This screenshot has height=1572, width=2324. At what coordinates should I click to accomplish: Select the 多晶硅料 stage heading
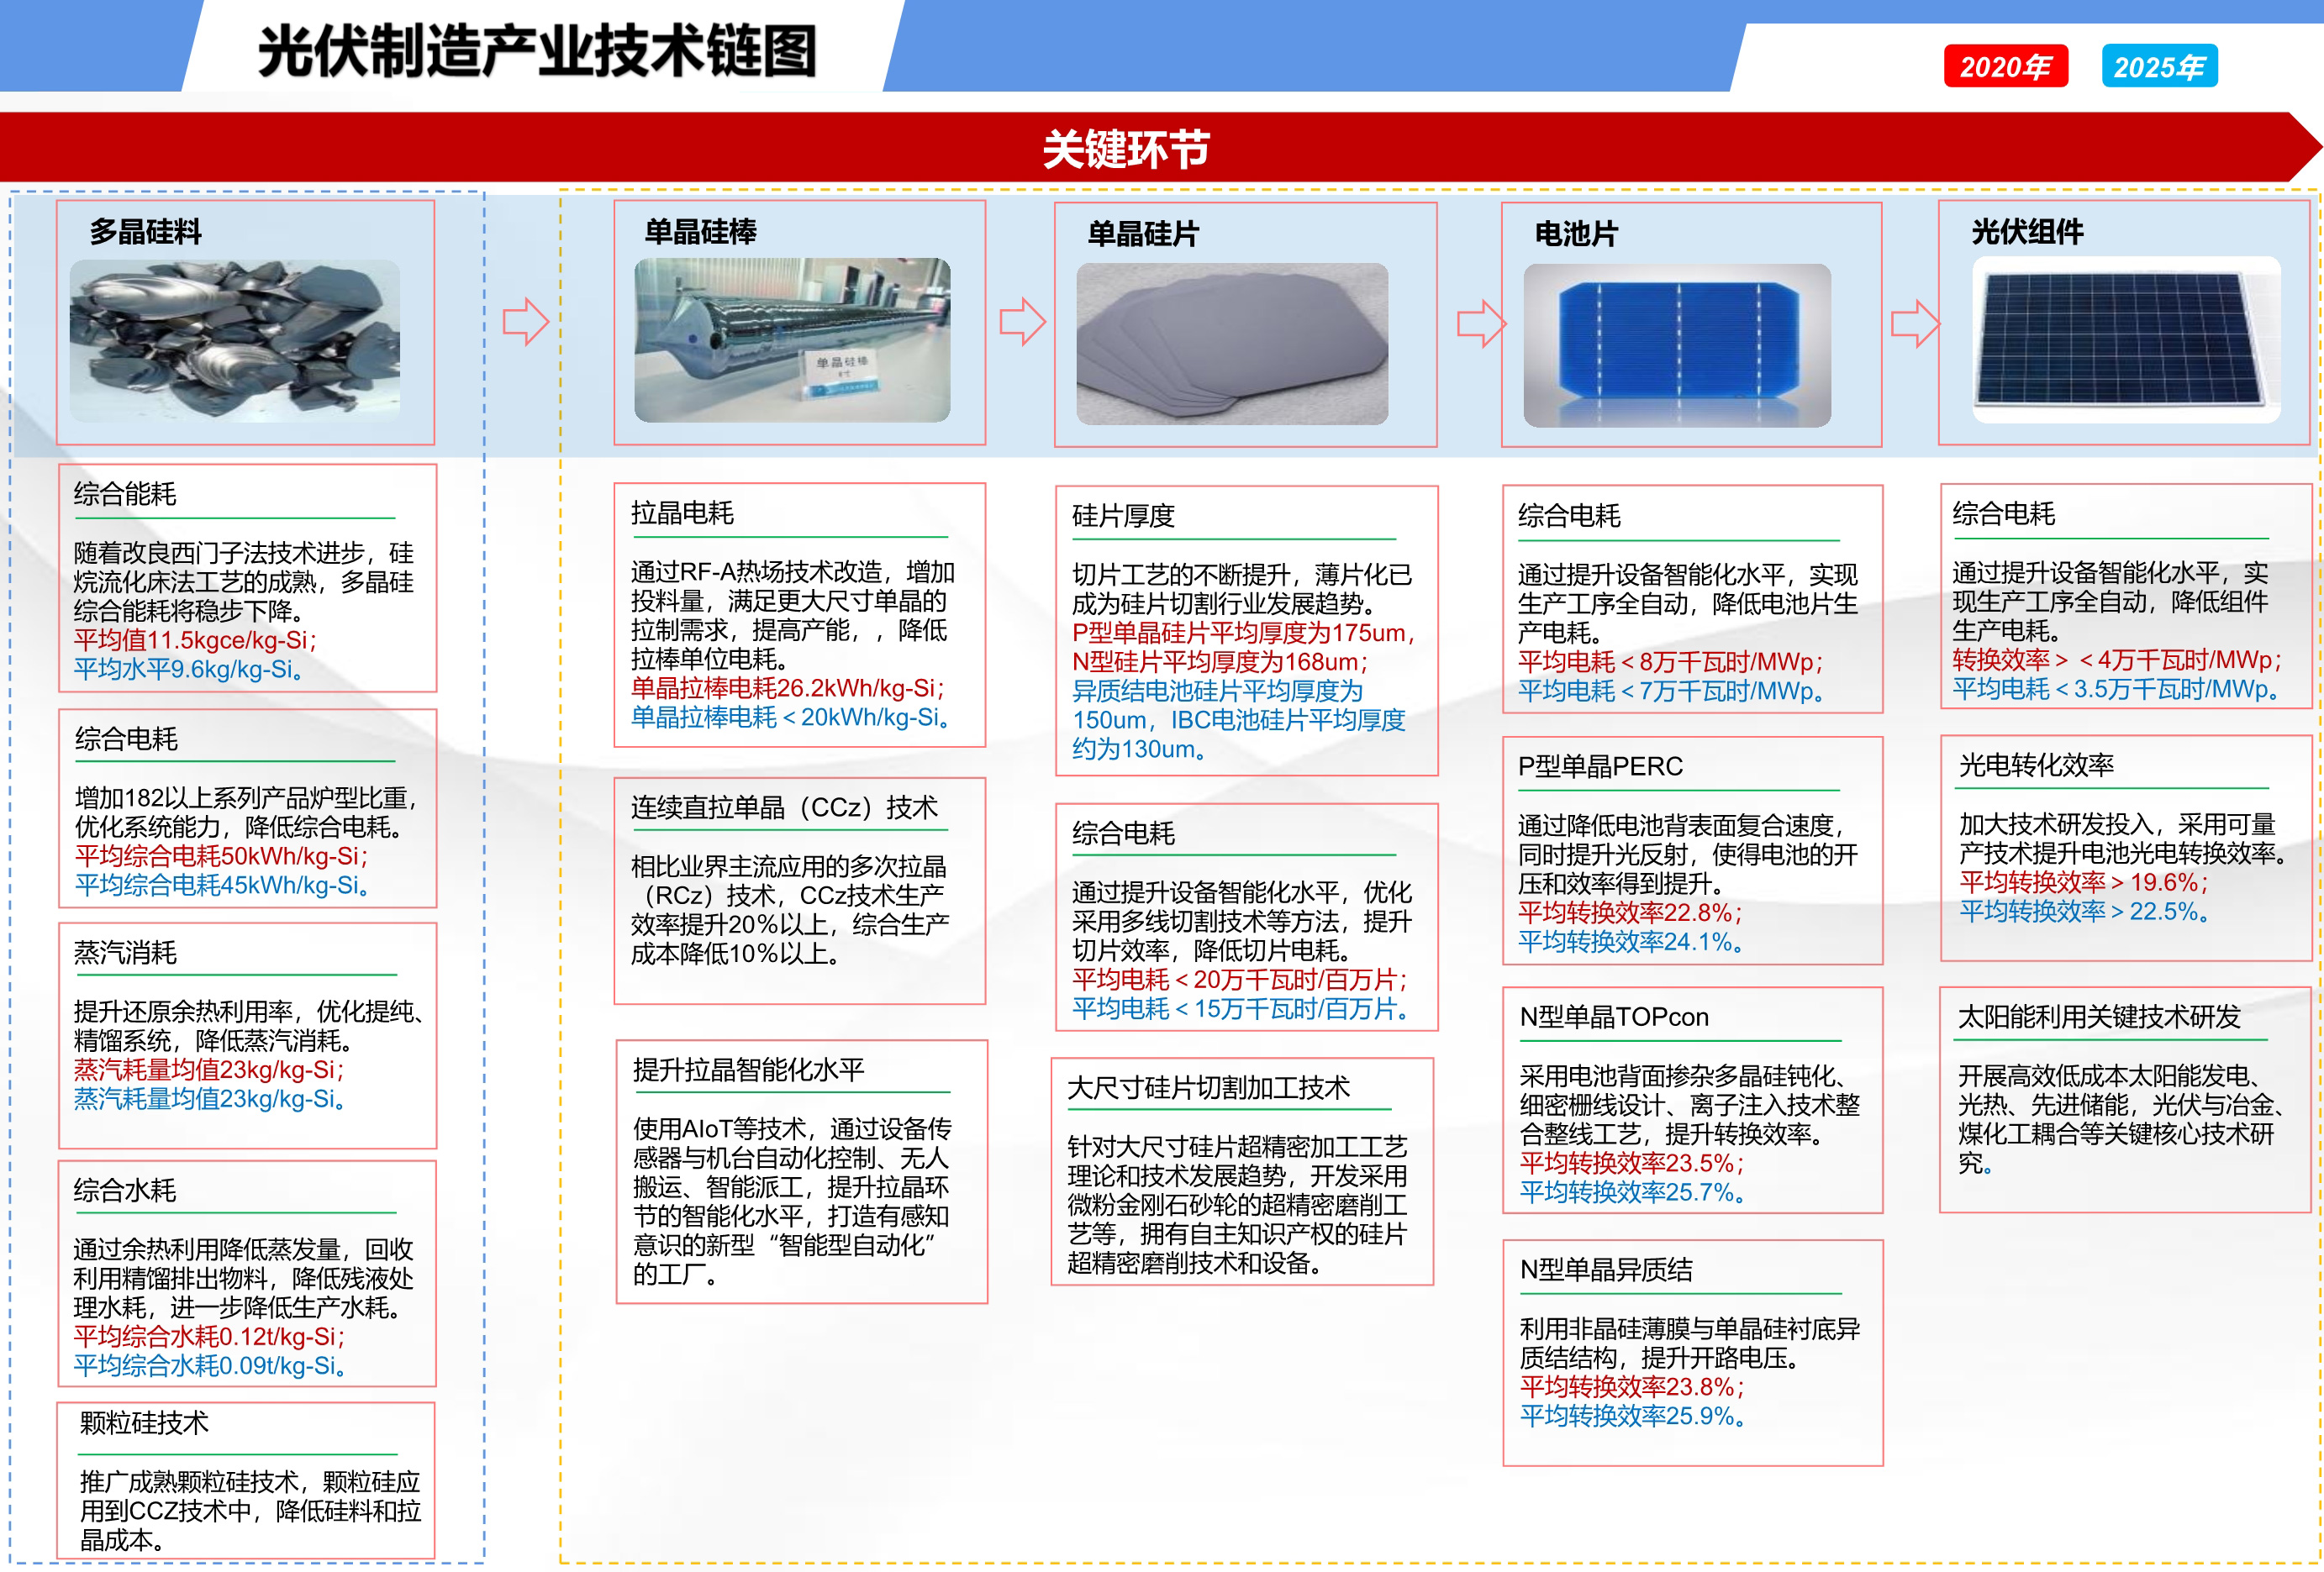pyautogui.click(x=146, y=231)
